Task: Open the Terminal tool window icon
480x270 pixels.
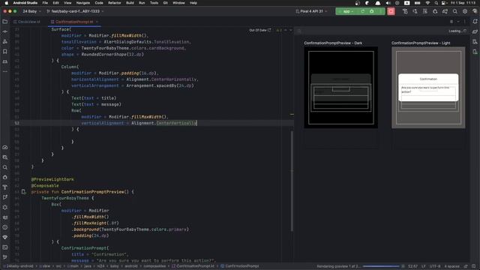Action: [x=5, y=247]
